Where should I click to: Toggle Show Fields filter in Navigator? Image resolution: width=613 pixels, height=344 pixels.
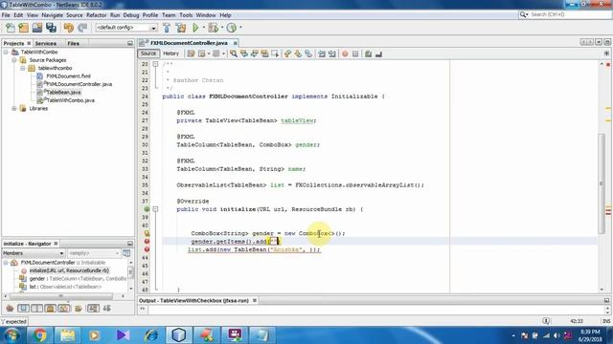23,309
